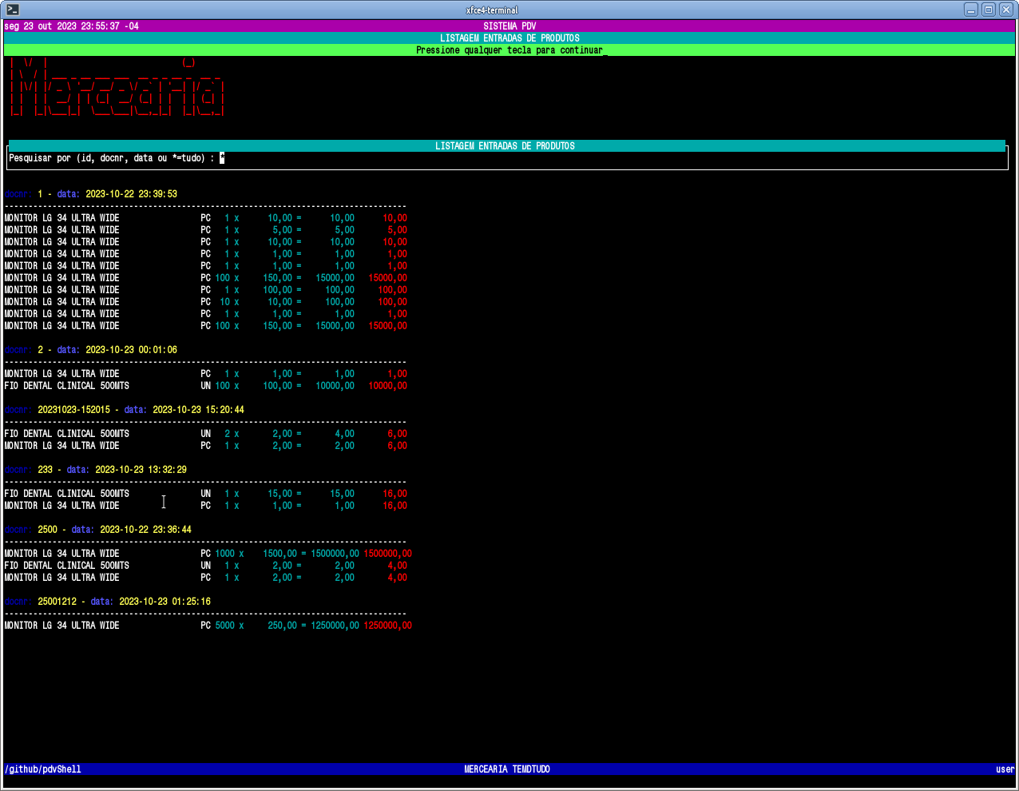
Task: Click quantity 10 x in docnr 1
Action: (x=230, y=302)
